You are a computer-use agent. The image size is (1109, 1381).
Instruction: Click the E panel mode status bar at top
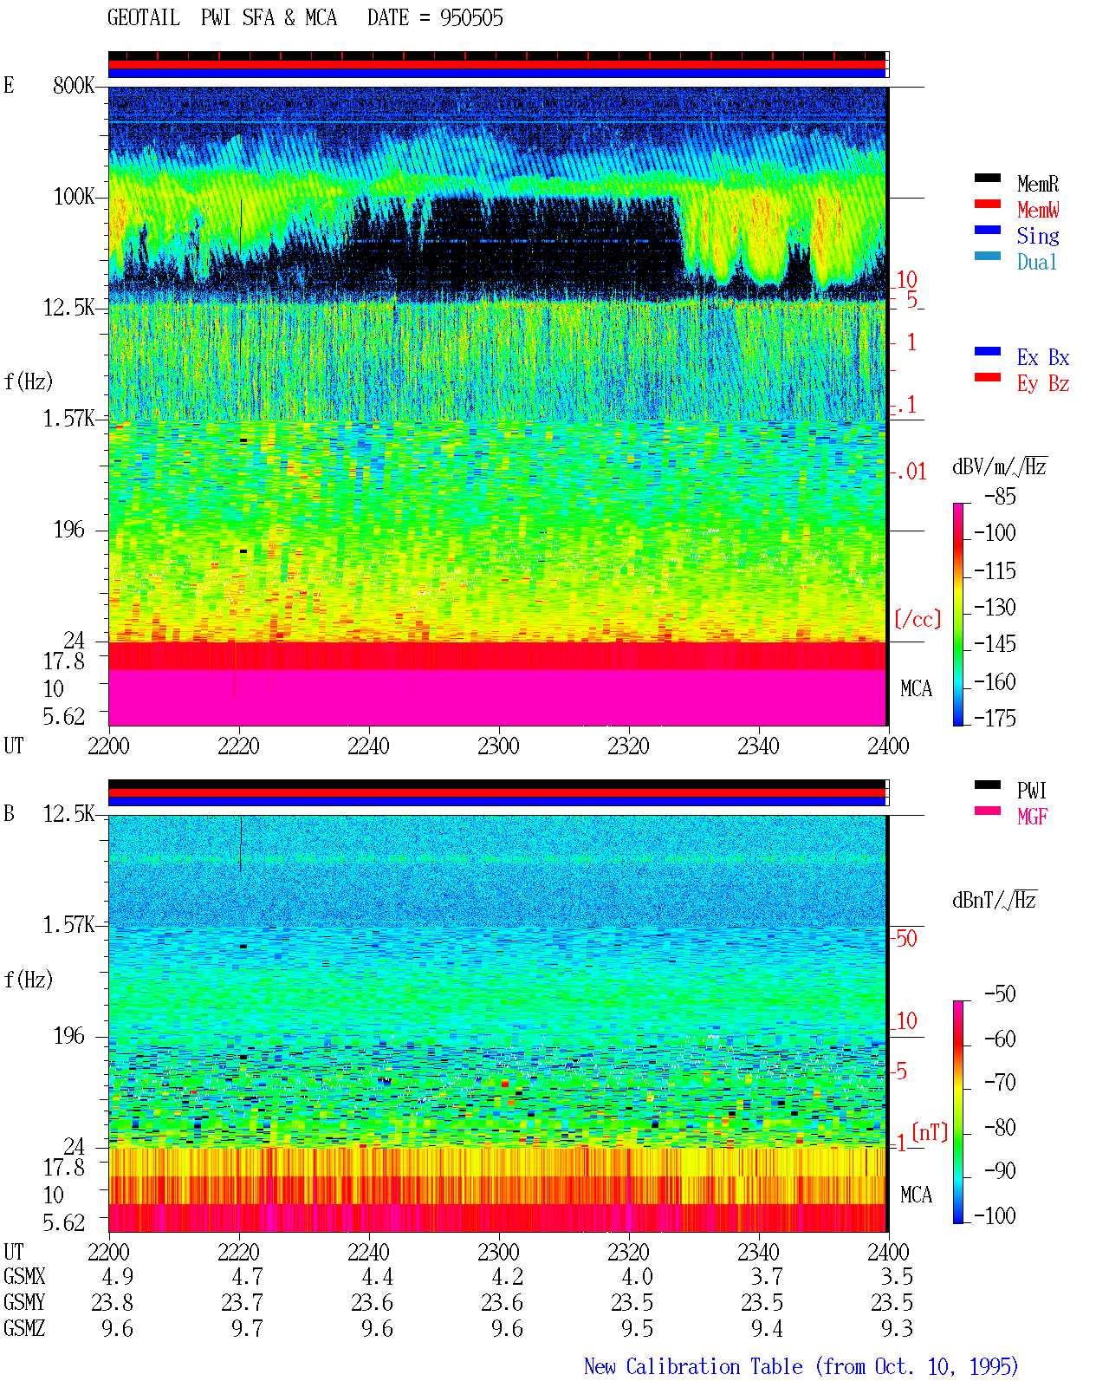click(x=498, y=65)
